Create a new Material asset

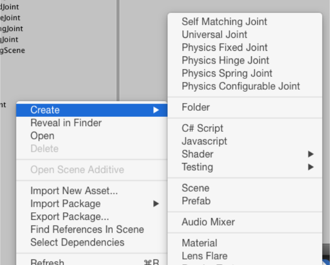(199, 243)
